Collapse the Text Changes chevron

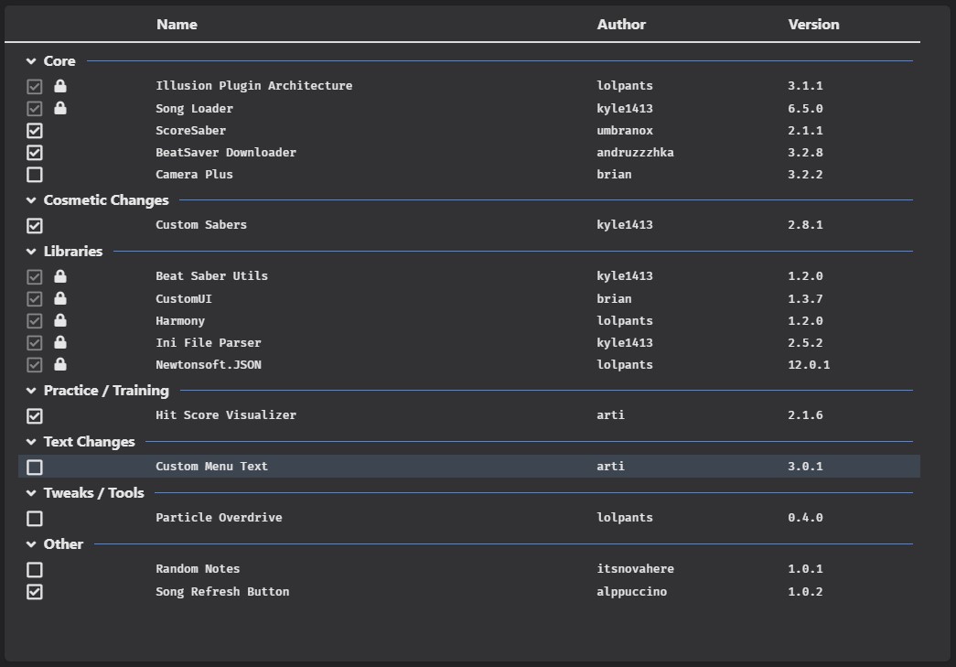[31, 441]
